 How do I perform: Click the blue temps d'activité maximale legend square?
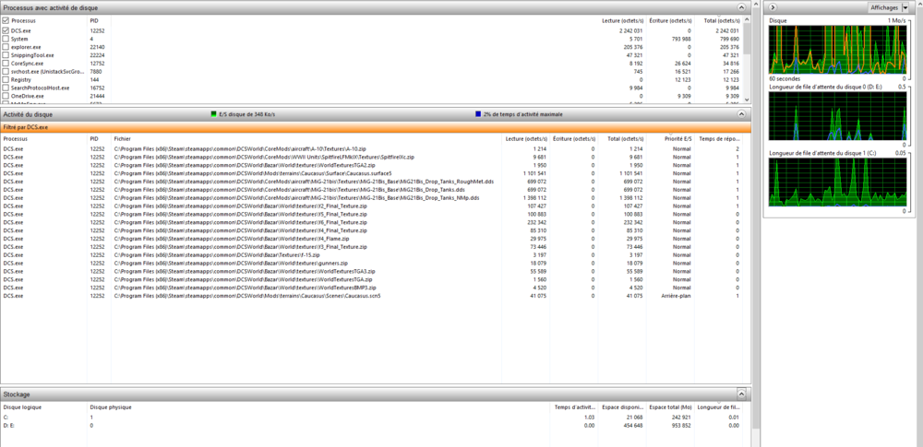pos(478,114)
